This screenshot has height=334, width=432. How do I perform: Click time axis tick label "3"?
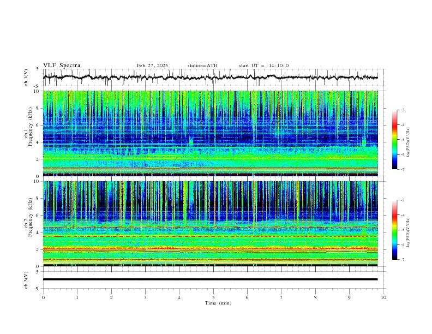(145, 297)
